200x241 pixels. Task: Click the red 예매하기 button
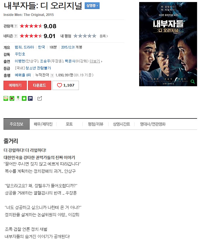[x=15, y=85]
